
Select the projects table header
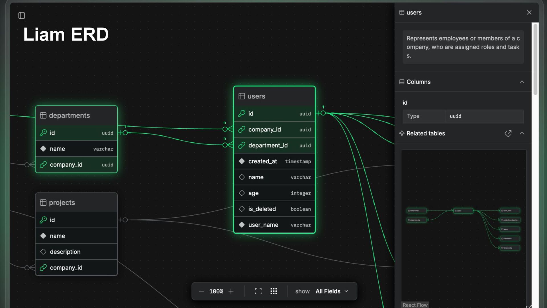[76, 202]
